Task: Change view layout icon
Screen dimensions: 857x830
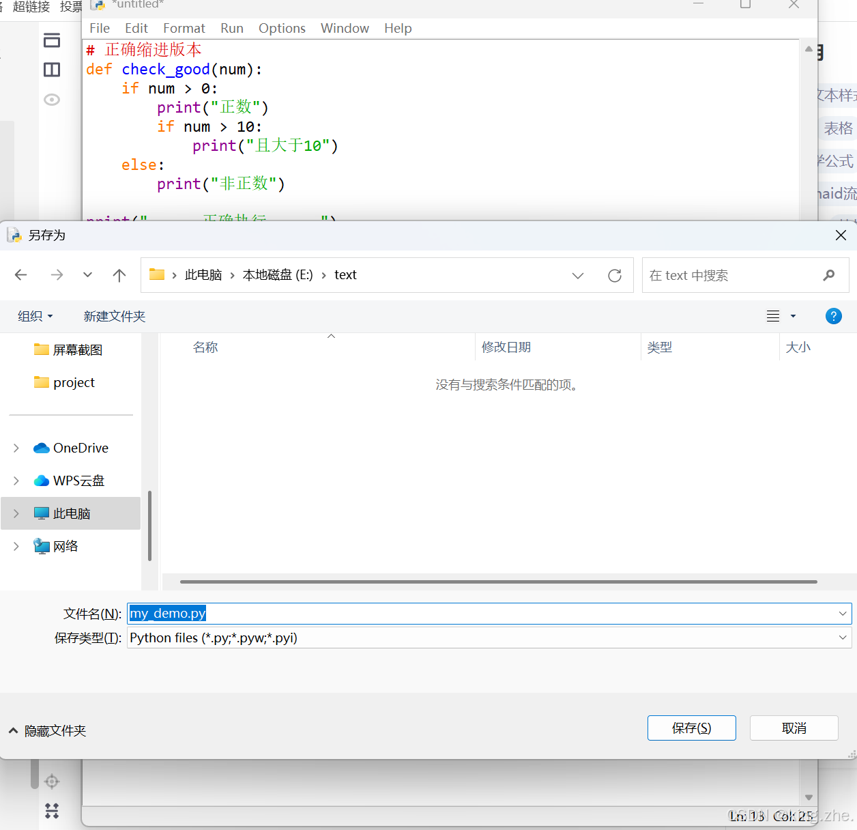Action: 773,316
